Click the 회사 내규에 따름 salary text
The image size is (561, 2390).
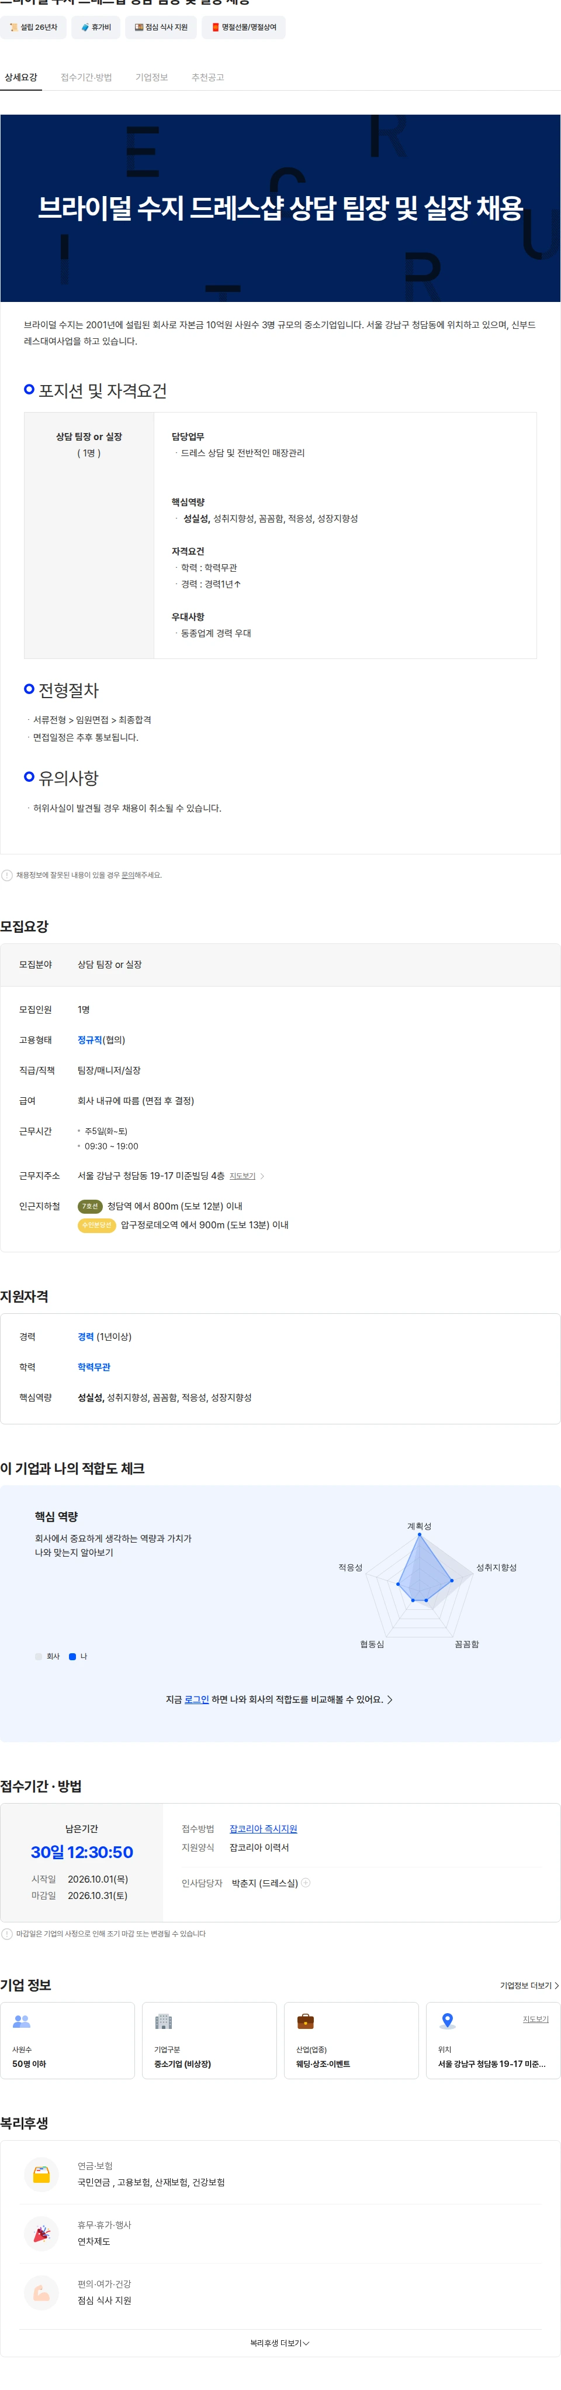point(136,1101)
